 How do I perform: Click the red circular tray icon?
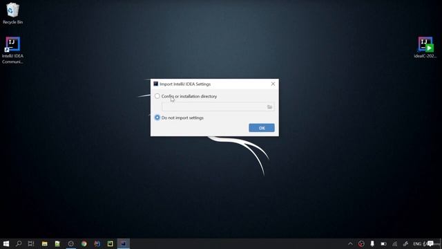361,244
